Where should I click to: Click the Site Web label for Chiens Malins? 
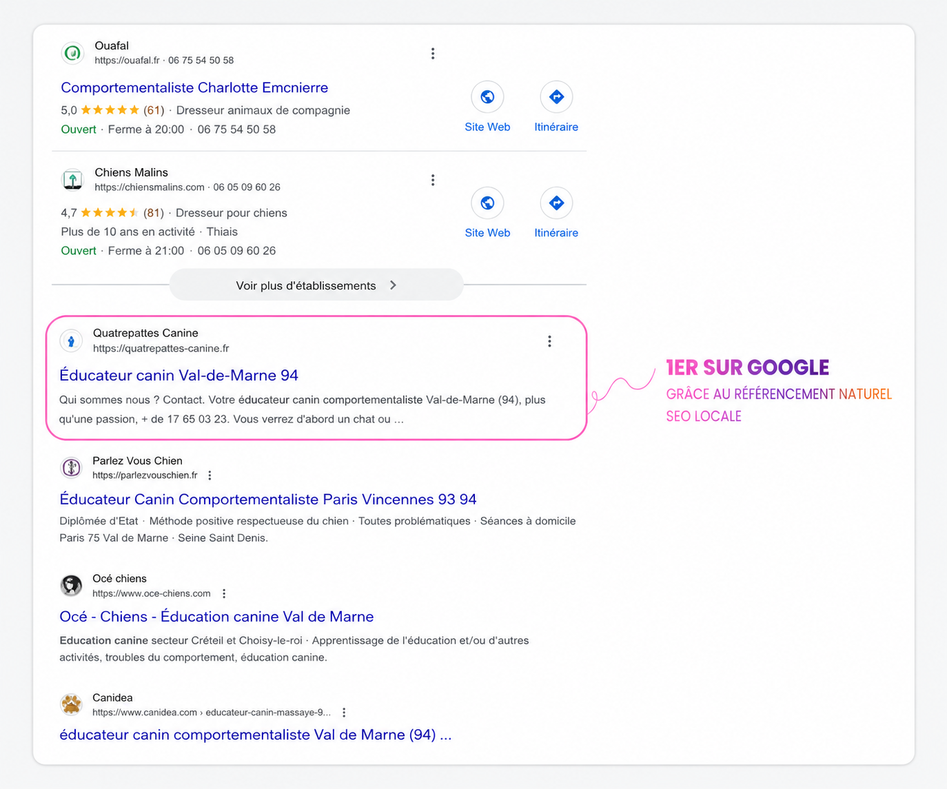(x=487, y=233)
